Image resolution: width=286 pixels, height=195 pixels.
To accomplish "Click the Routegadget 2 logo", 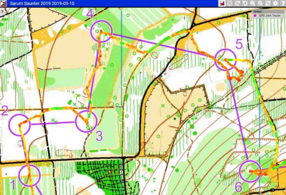I will 3,3.
